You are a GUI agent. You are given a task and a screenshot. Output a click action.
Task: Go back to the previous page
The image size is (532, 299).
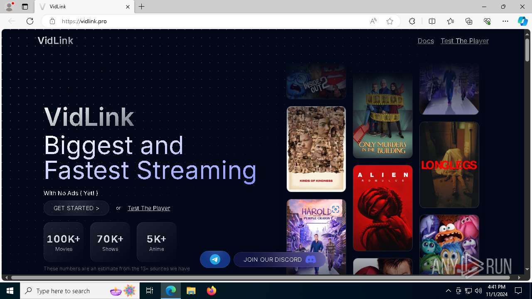pyautogui.click(x=12, y=21)
